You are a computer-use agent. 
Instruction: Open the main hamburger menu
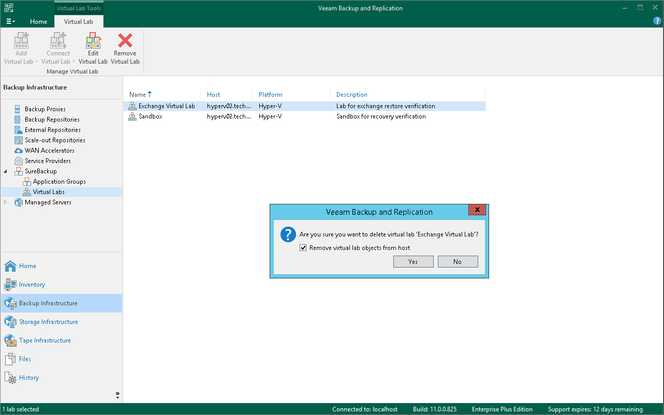pos(10,21)
